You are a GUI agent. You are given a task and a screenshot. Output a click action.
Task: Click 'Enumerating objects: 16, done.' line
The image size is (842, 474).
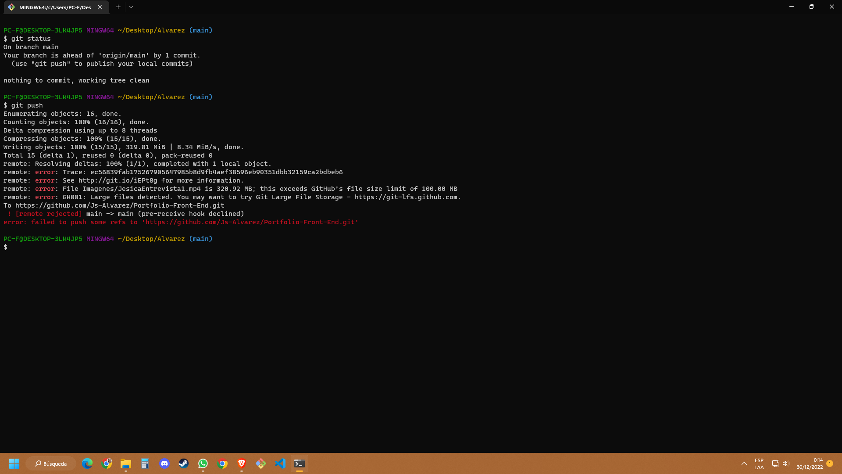point(62,114)
